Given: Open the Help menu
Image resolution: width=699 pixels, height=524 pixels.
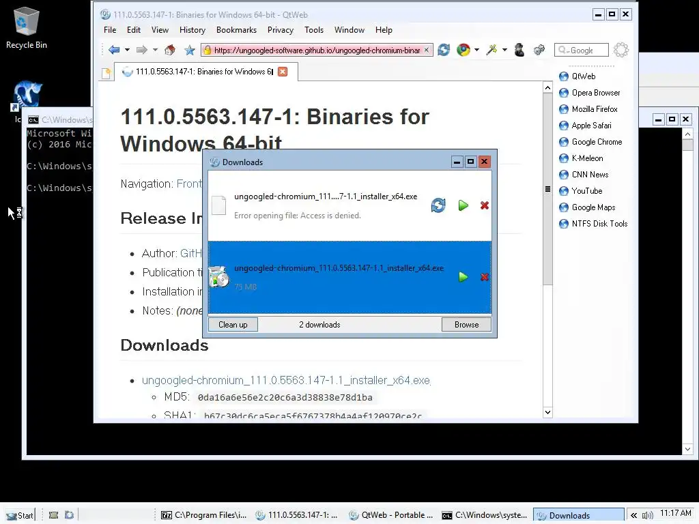Looking at the screenshot, I should point(384,30).
